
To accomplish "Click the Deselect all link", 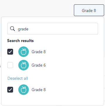I will [x=18, y=78].
